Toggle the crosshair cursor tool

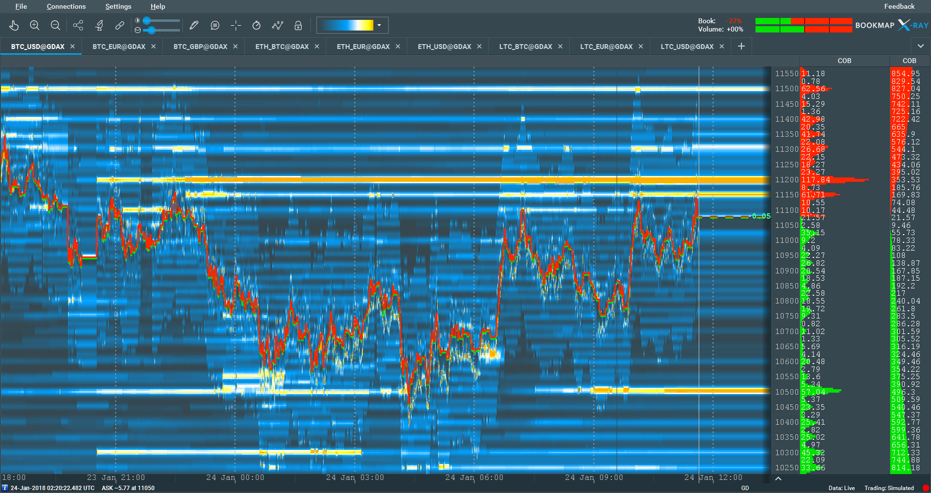[236, 25]
